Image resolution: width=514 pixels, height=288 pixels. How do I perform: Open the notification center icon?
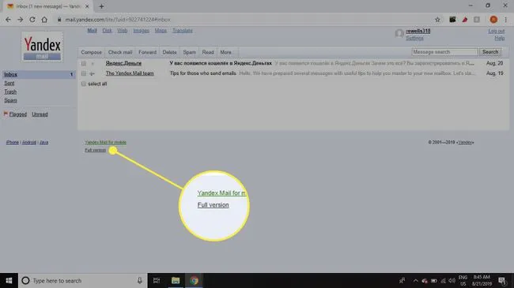pyautogui.click(x=502, y=280)
